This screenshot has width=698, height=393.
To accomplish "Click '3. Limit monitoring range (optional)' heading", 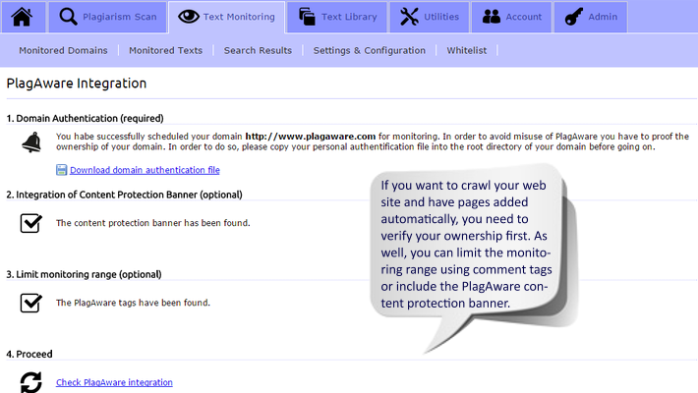I will 84,275.
